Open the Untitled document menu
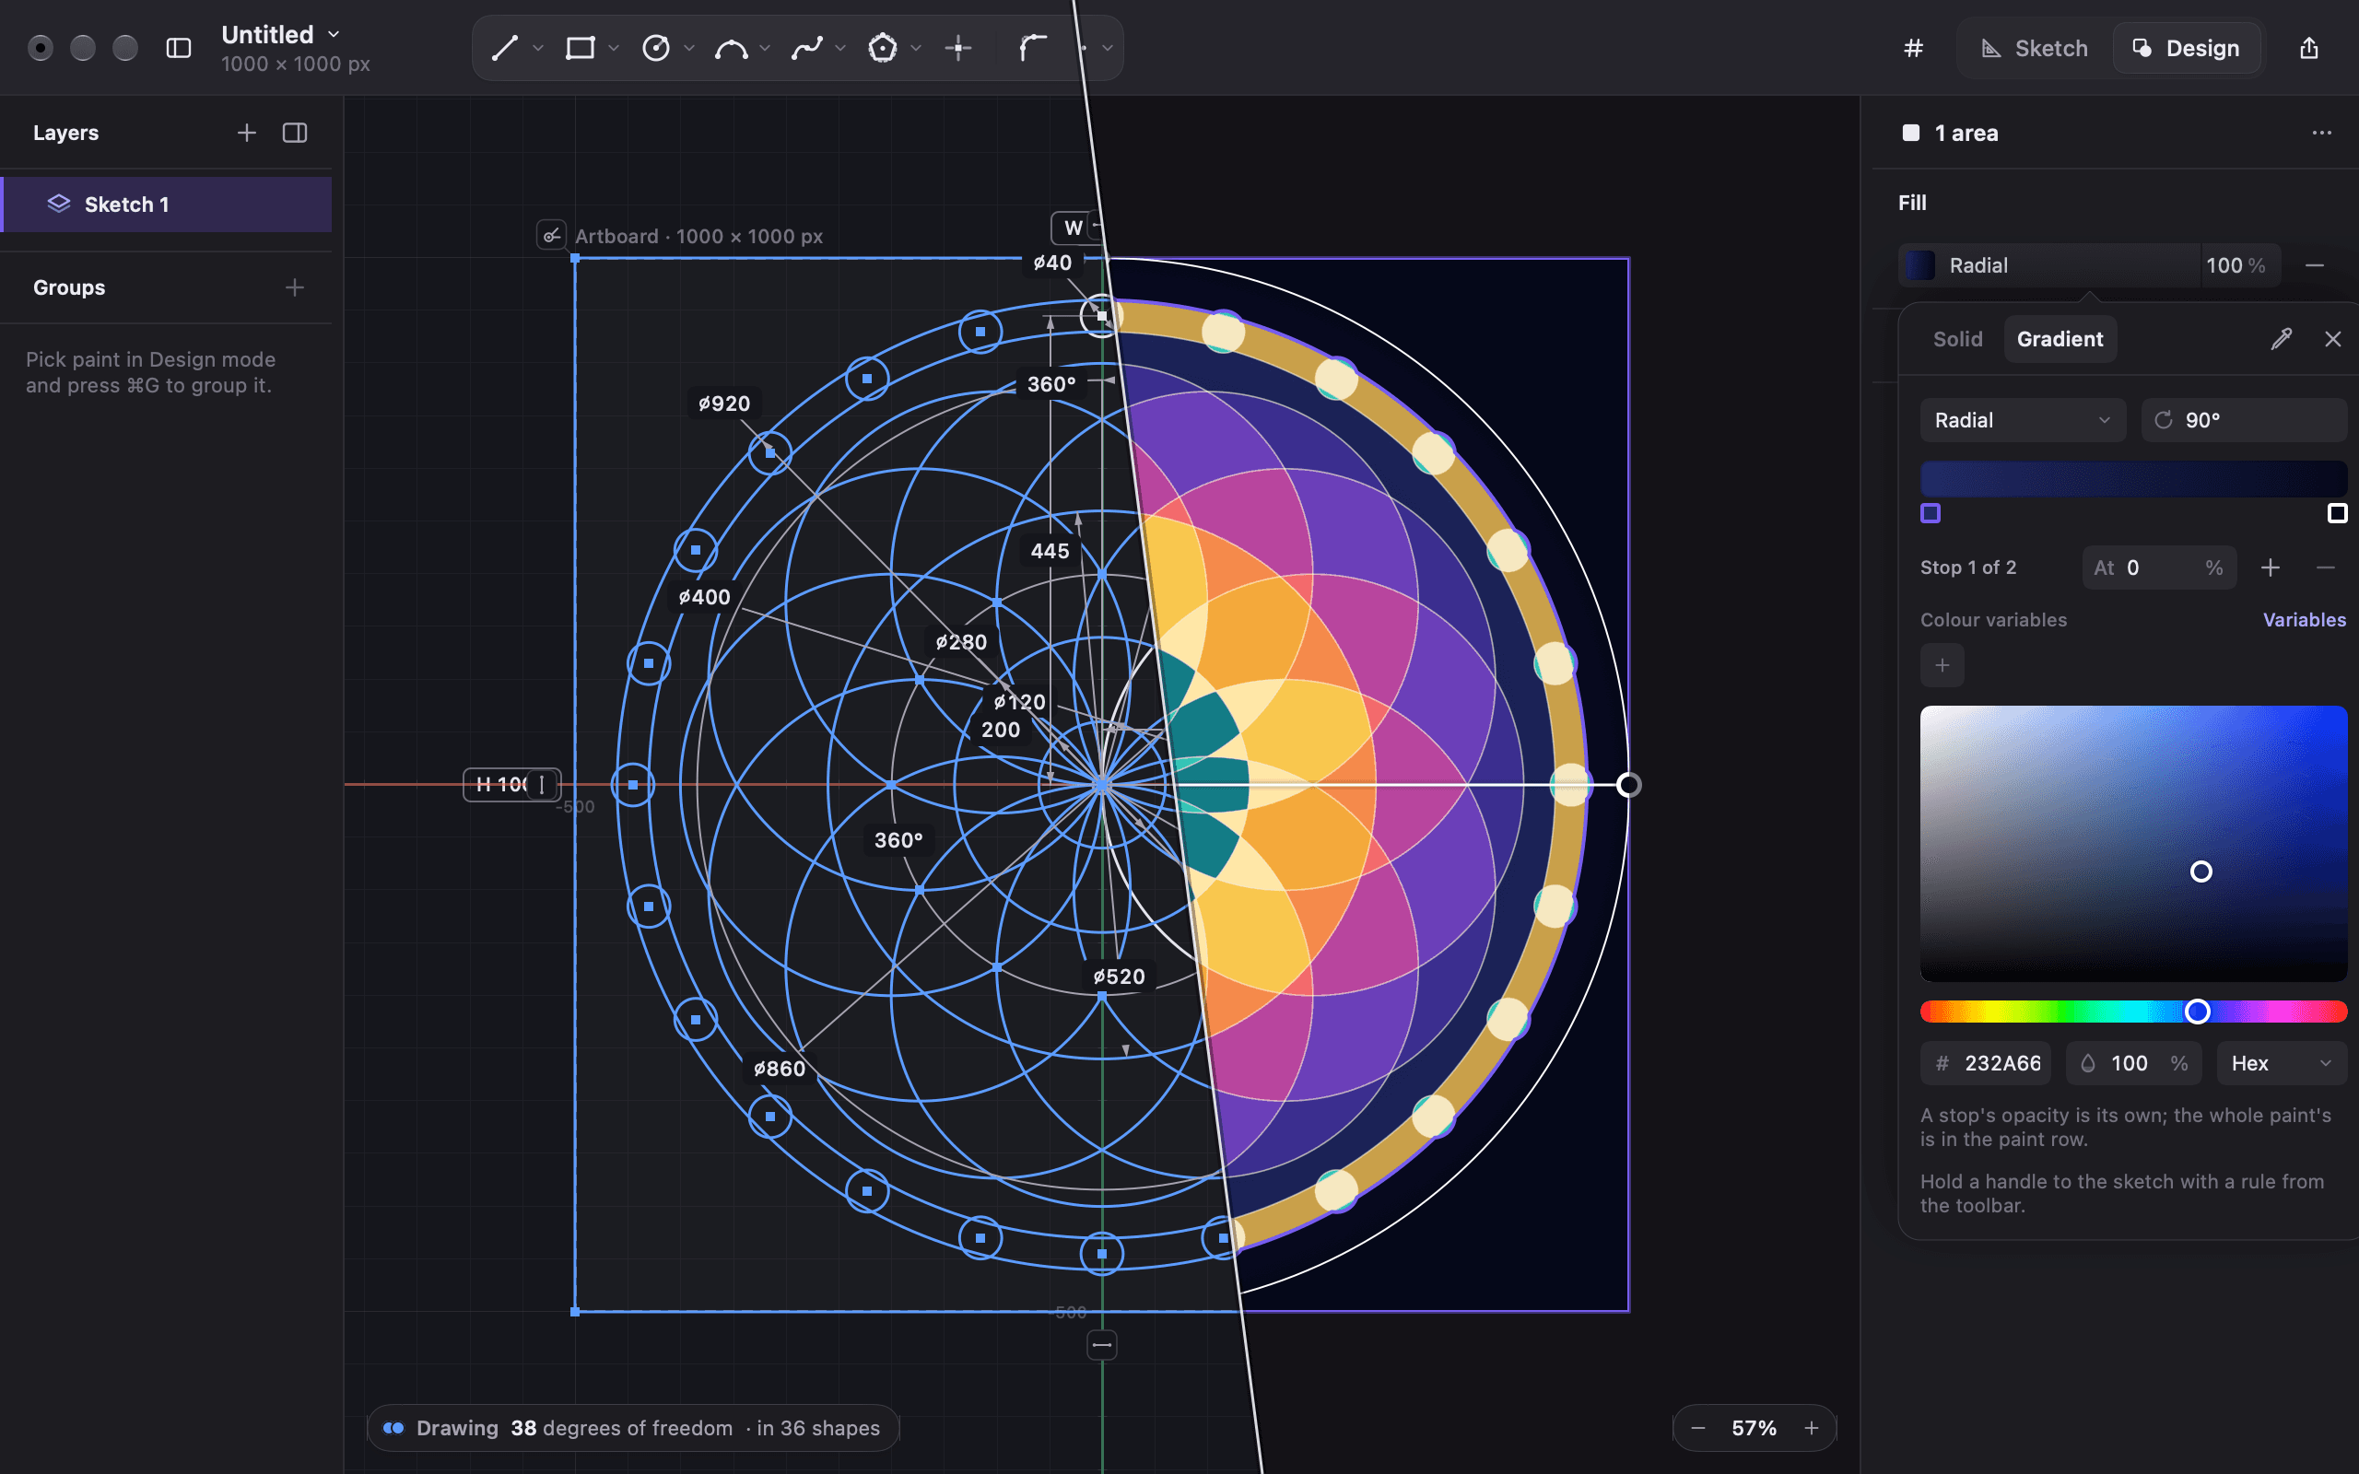The image size is (2359, 1474). click(x=281, y=34)
